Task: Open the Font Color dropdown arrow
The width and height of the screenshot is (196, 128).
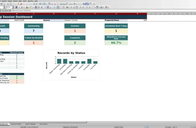Action: pos(29,7)
